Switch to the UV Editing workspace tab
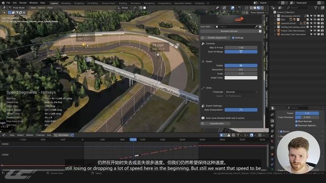 93,4
